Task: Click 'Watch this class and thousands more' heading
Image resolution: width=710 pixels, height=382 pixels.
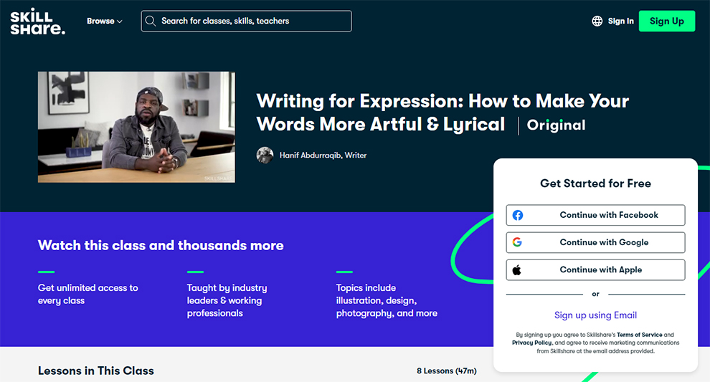Action: pos(161,245)
